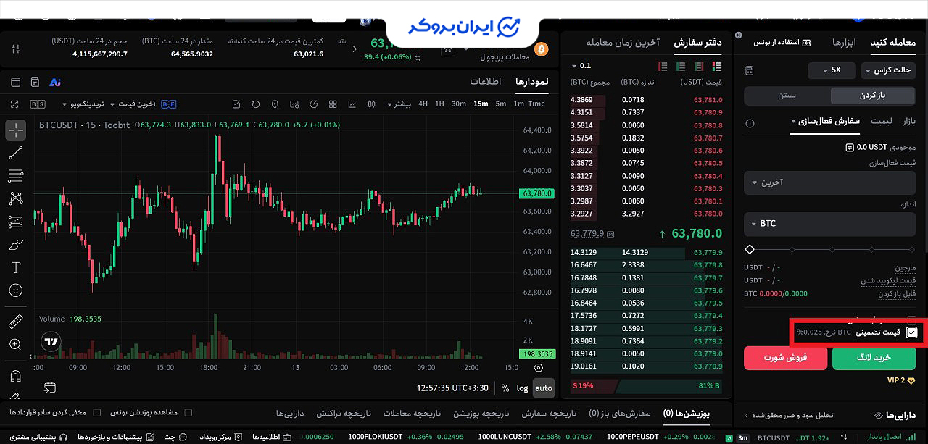Open chart settings gear on time axis
Image resolution: width=928 pixels, height=444 pixels.
pyautogui.click(x=538, y=368)
